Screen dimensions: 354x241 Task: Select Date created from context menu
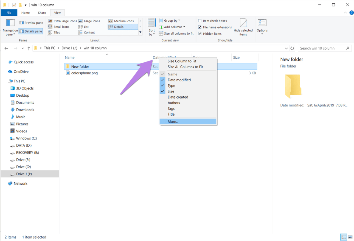coord(178,97)
